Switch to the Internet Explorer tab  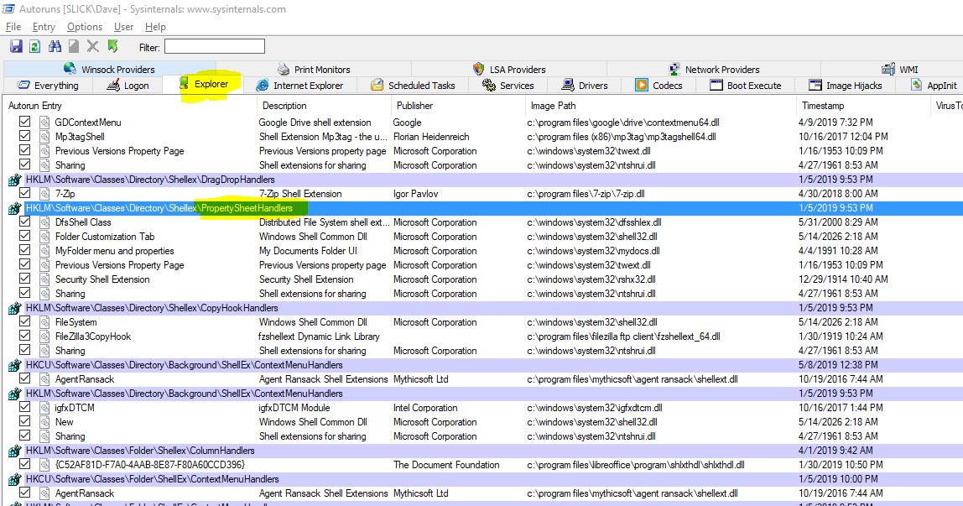pos(299,86)
